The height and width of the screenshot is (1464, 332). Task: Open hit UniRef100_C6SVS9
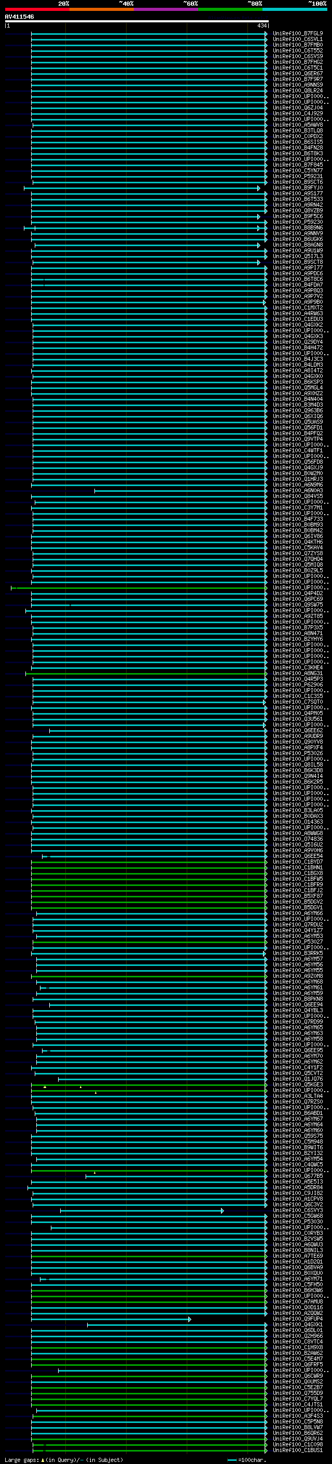(x=297, y=56)
